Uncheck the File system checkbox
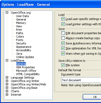 click(x=63, y=65)
